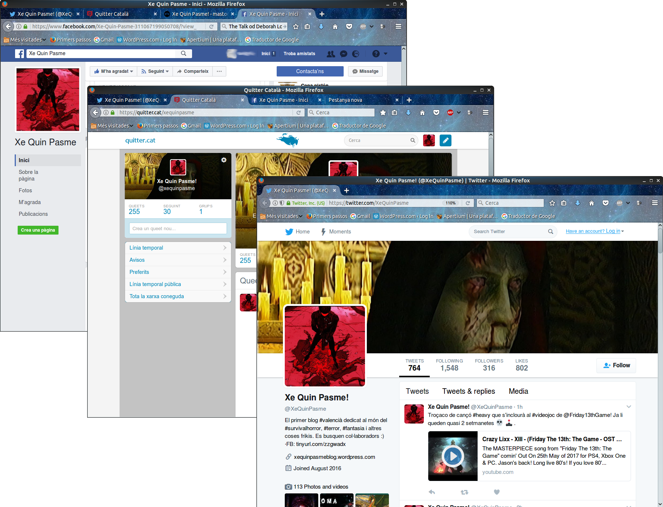
Task: Switch to Media tab on Twitter
Action: coord(518,391)
